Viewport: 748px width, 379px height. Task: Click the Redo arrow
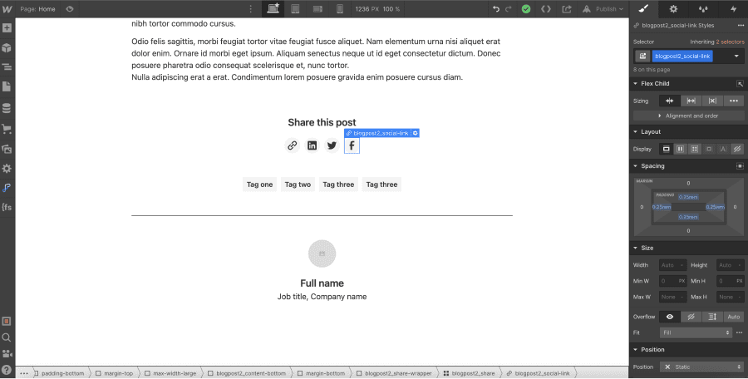(x=509, y=8)
